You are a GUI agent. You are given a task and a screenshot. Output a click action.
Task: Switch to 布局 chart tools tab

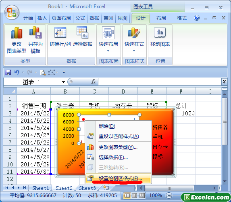pos(161,18)
